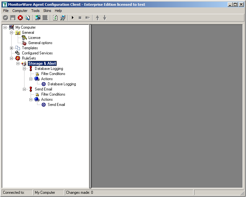Open the Tools menu
This screenshot has height=197, width=246.
point(35,11)
